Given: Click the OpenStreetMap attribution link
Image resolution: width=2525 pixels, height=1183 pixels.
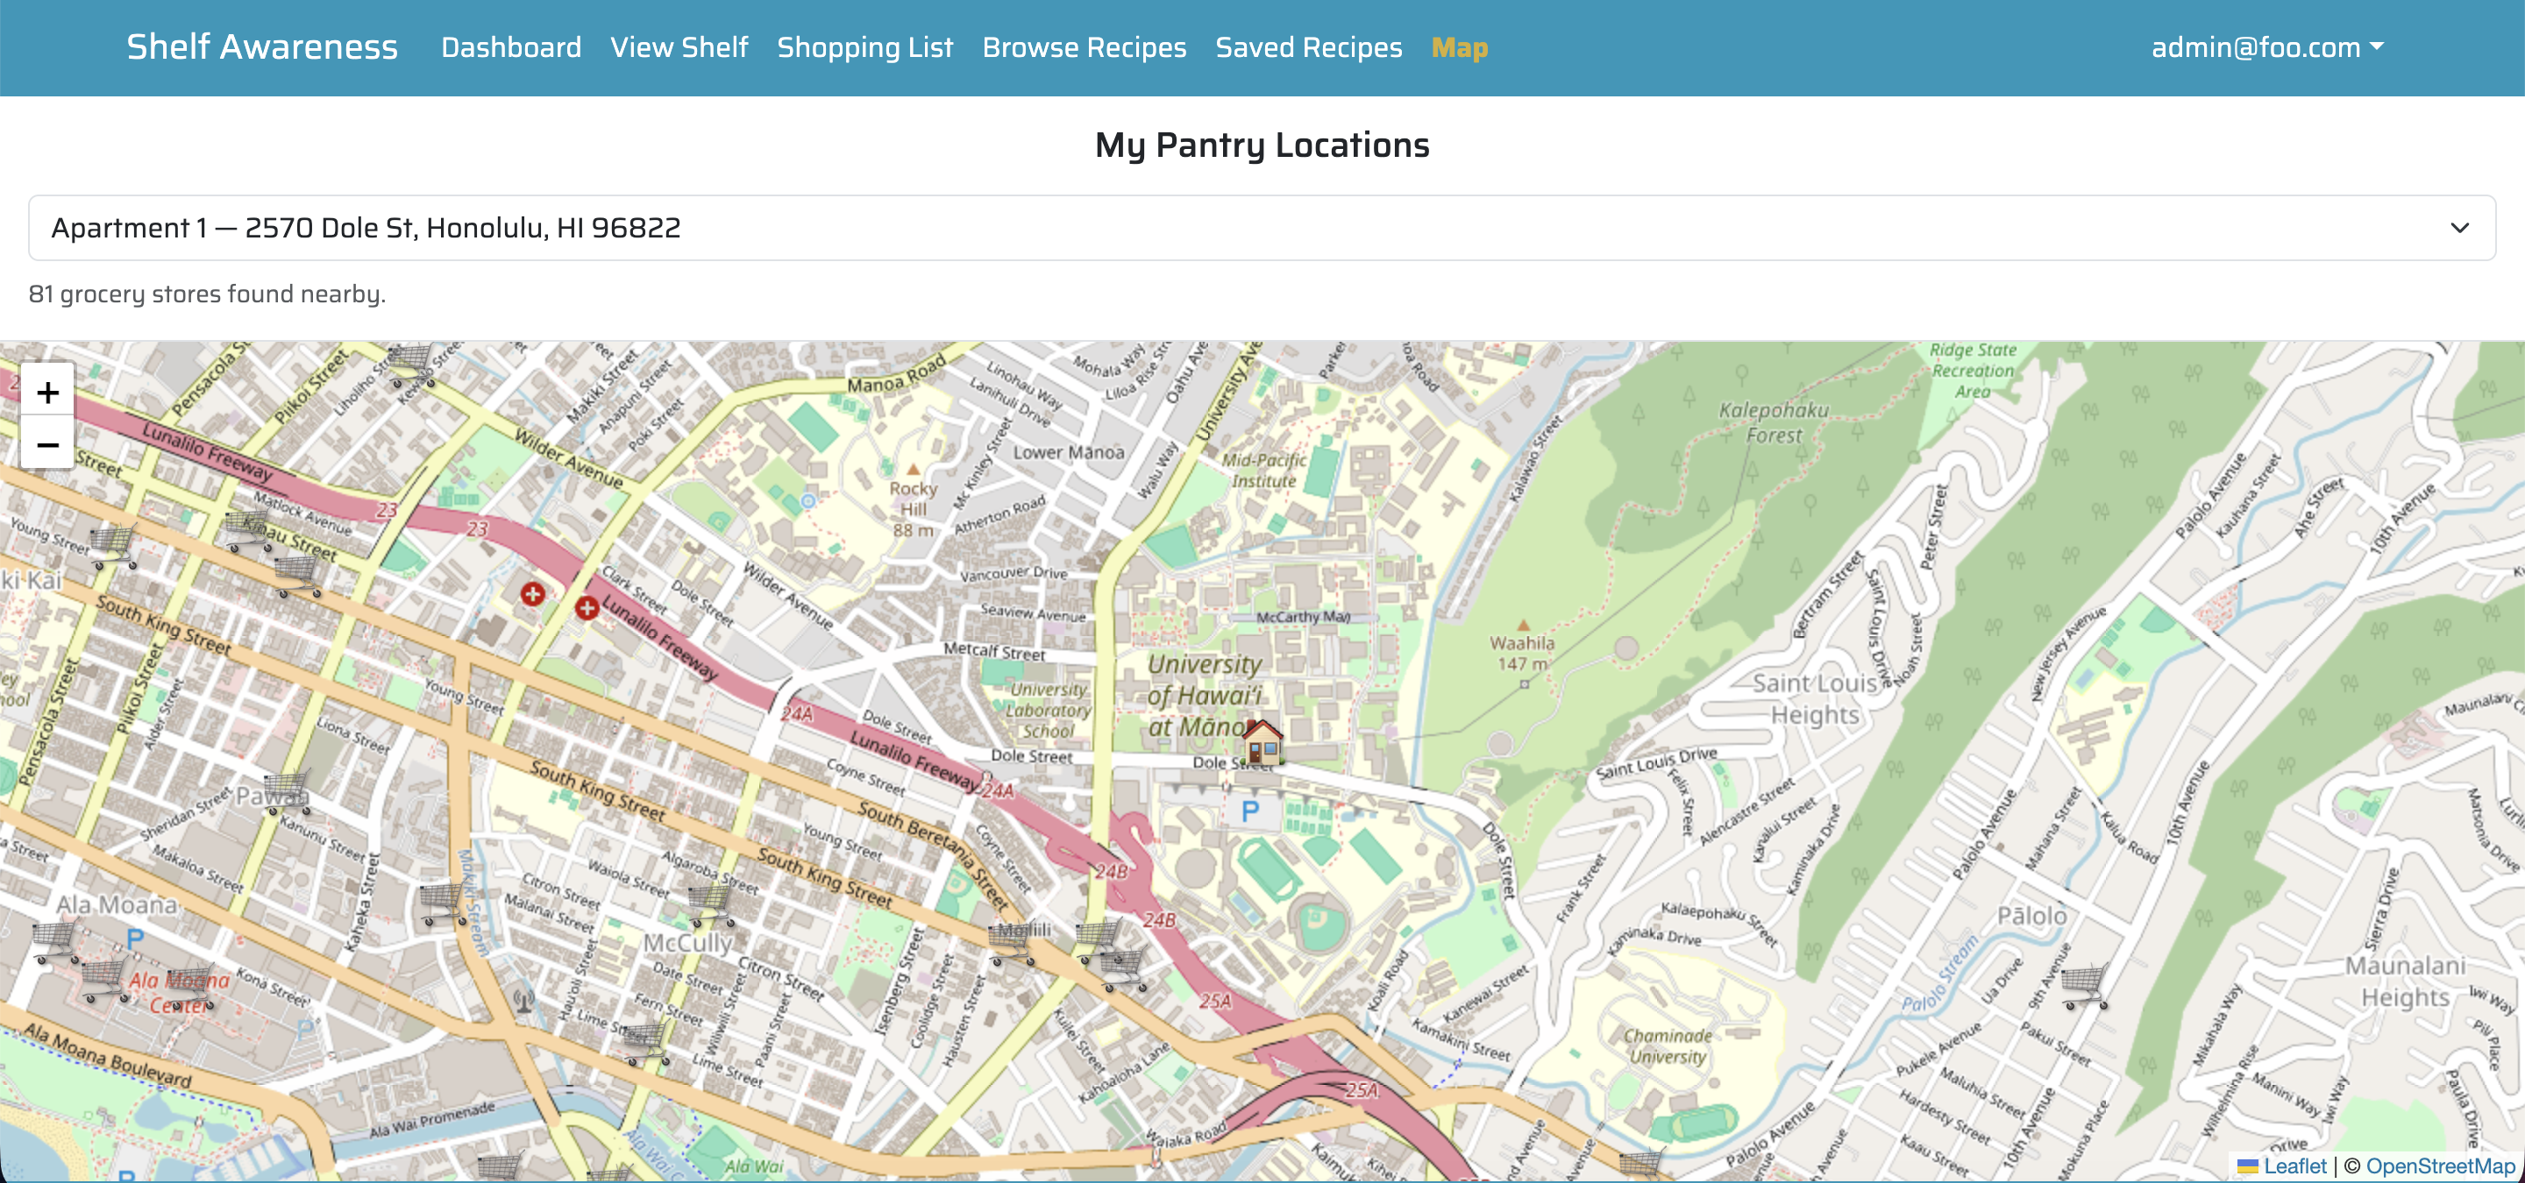Looking at the screenshot, I should pyautogui.click(x=2433, y=1165).
